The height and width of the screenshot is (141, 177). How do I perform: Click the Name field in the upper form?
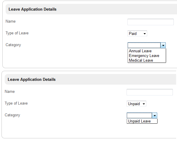point(150,22)
